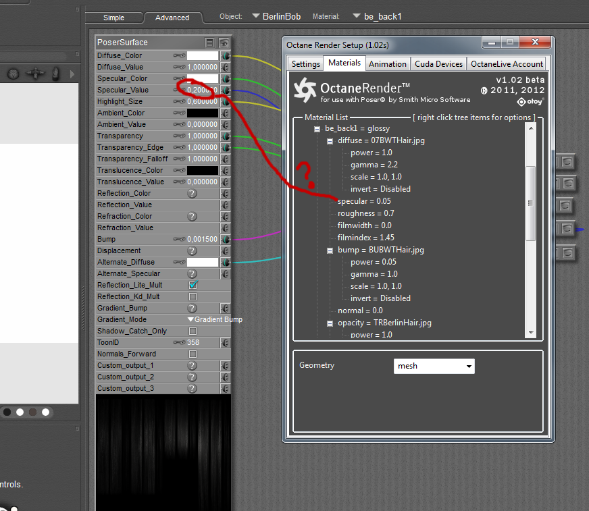Enable the Normals_Forward checkbox
589x511 pixels.
193,354
